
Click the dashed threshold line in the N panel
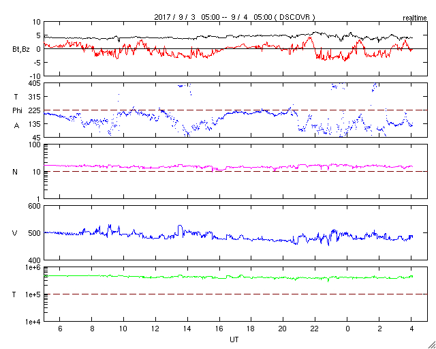(236, 172)
